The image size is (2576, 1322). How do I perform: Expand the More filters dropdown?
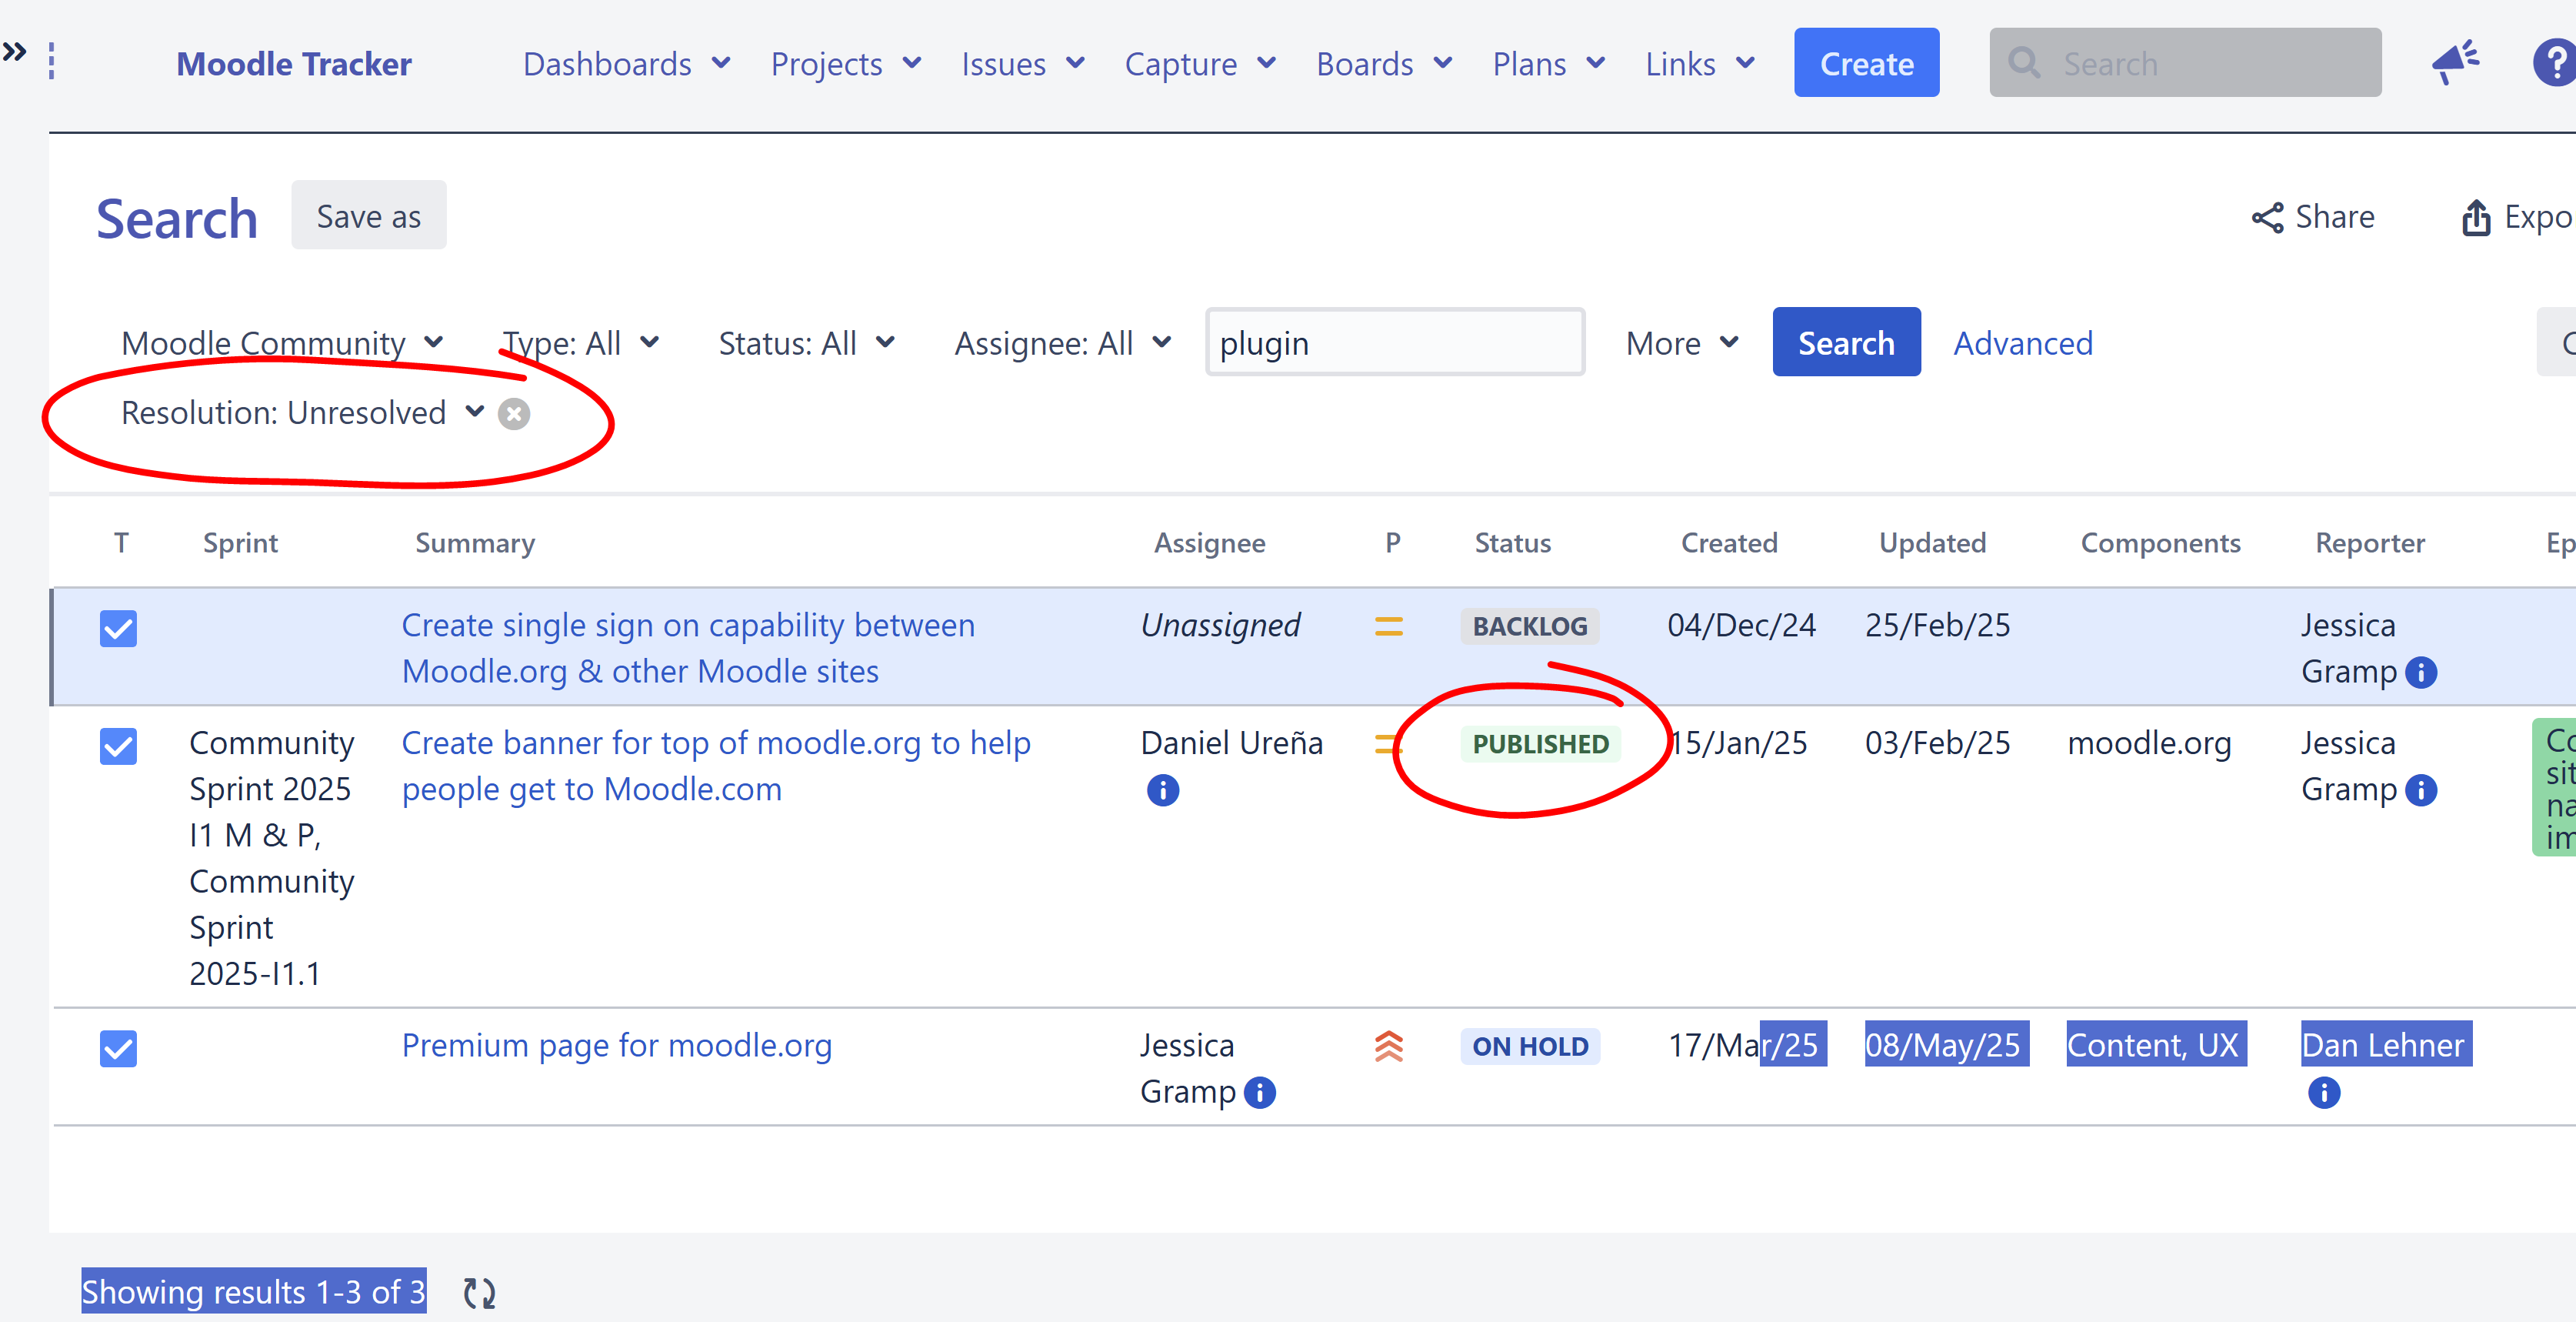click(x=1682, y=342)
